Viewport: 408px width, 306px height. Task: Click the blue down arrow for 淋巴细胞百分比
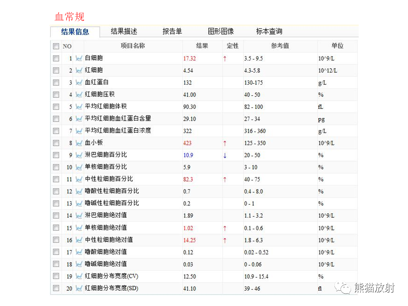pos(225,156)
